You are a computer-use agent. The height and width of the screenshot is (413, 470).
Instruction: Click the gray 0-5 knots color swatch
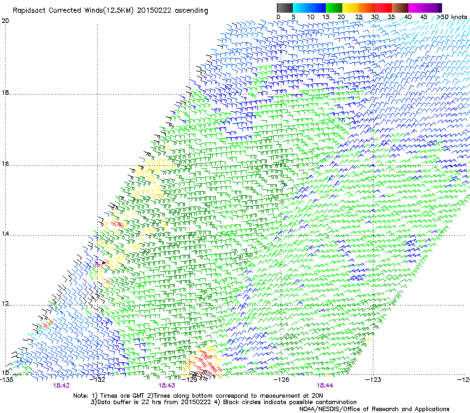pos(285,8)
